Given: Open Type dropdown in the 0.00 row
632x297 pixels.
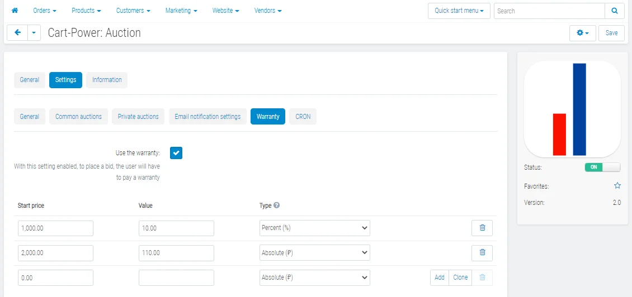Looking at the screenshot, I should pyautogui.click(x=315, y=277).
